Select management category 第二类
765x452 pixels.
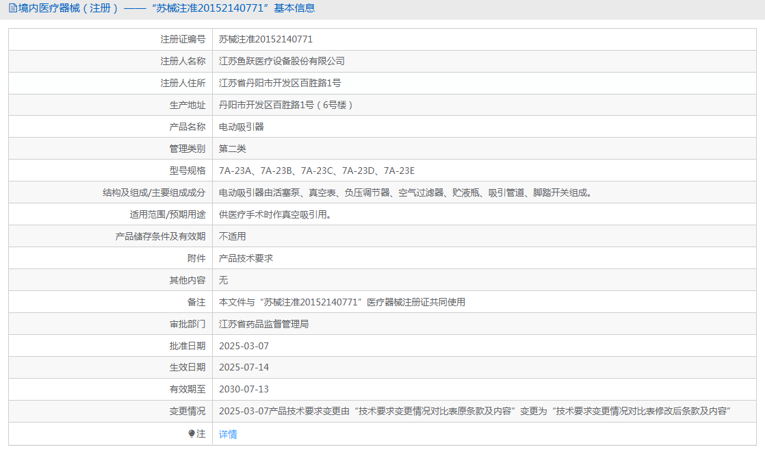coord(232,149)
